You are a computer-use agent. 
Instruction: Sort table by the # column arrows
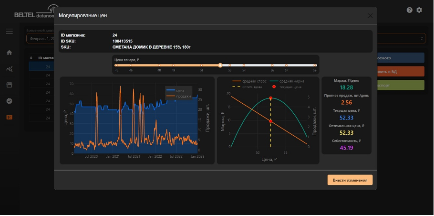31,58
